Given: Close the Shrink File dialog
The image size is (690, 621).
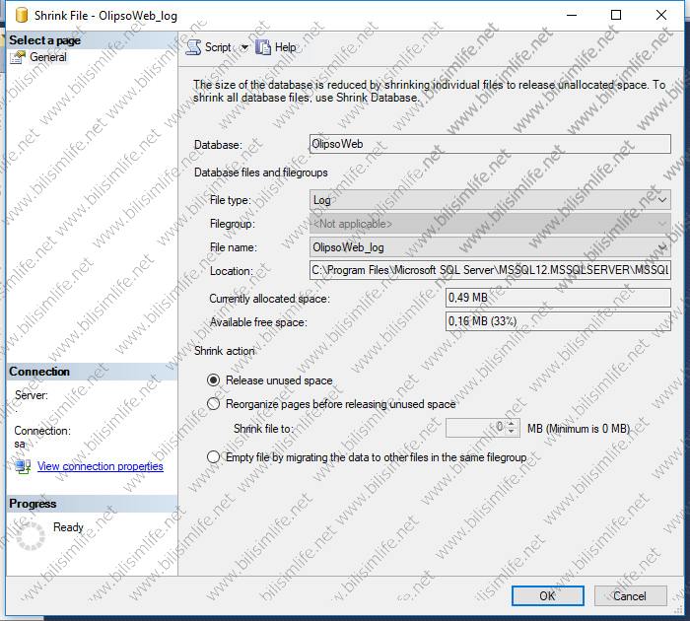Looking at the screenshot, I should [x=661, y=15].
